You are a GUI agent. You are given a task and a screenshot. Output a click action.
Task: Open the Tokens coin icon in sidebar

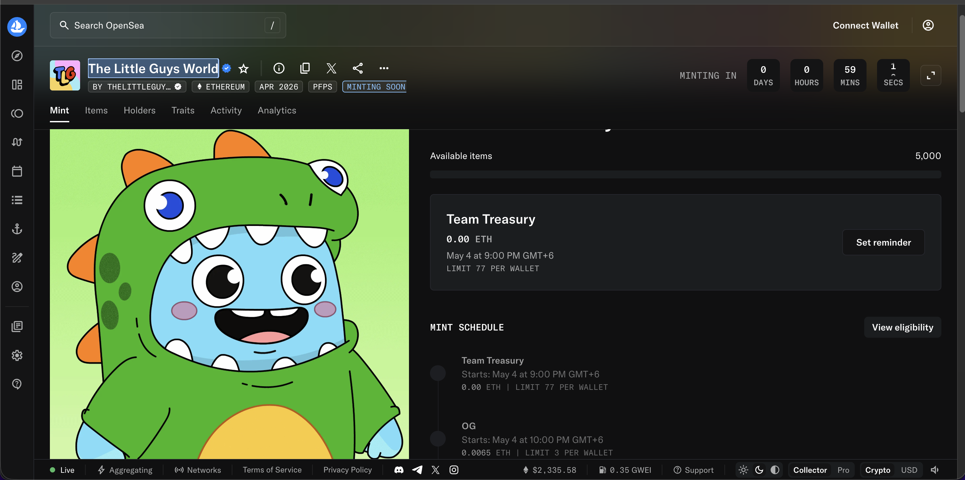[x=17, y=113]
